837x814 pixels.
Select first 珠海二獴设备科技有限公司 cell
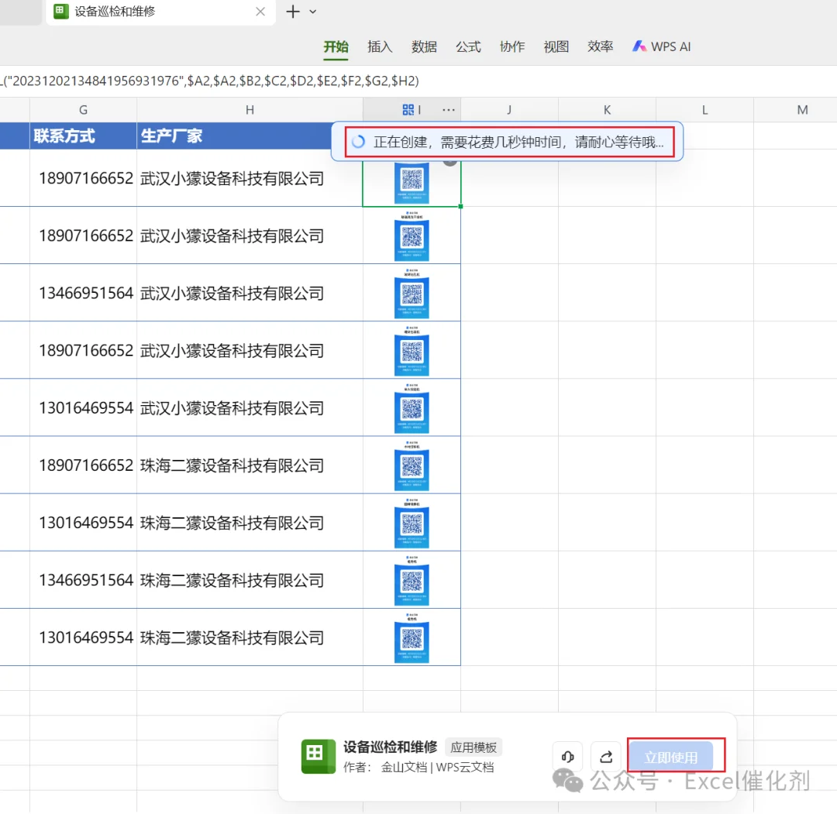[250, 465]
